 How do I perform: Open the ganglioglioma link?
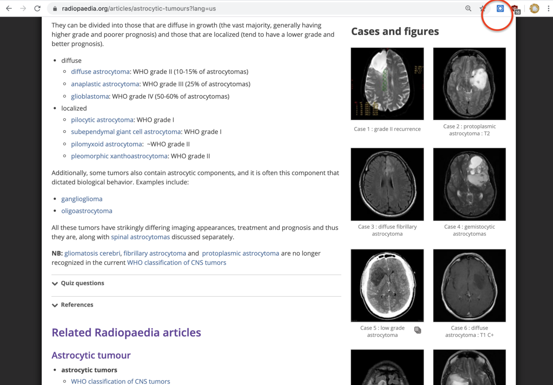(x=82, y=199)
